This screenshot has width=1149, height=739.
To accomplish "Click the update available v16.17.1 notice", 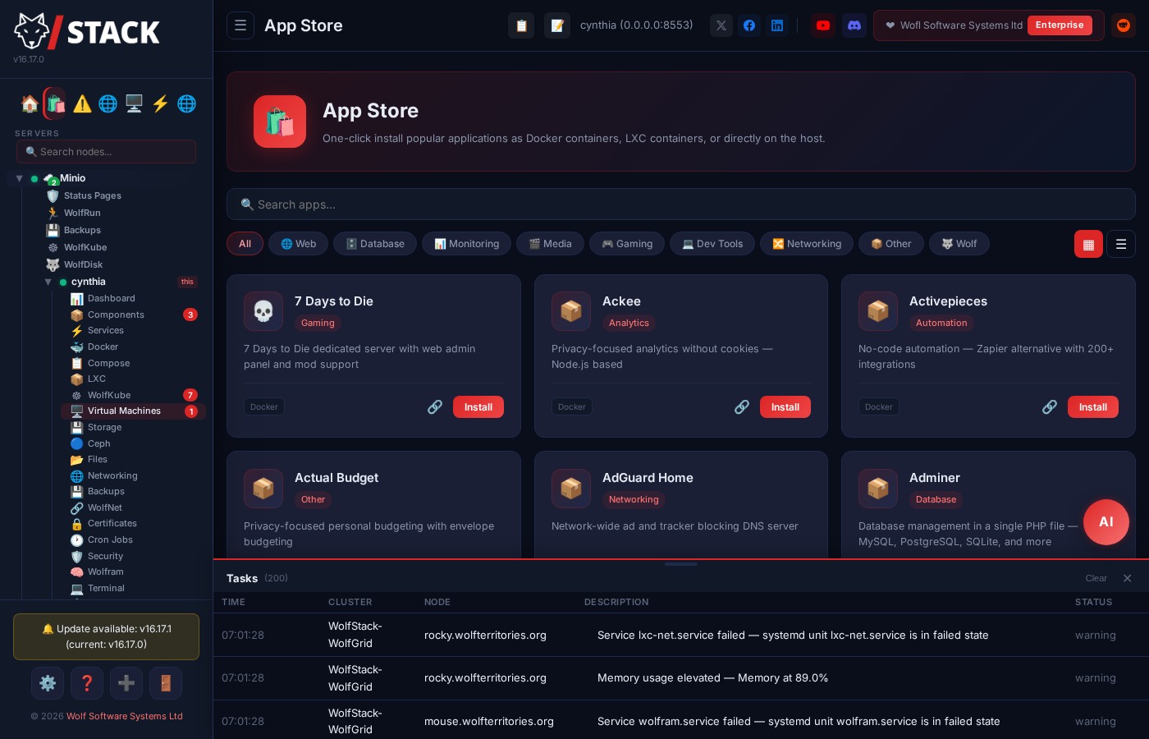I will (106, 636).
